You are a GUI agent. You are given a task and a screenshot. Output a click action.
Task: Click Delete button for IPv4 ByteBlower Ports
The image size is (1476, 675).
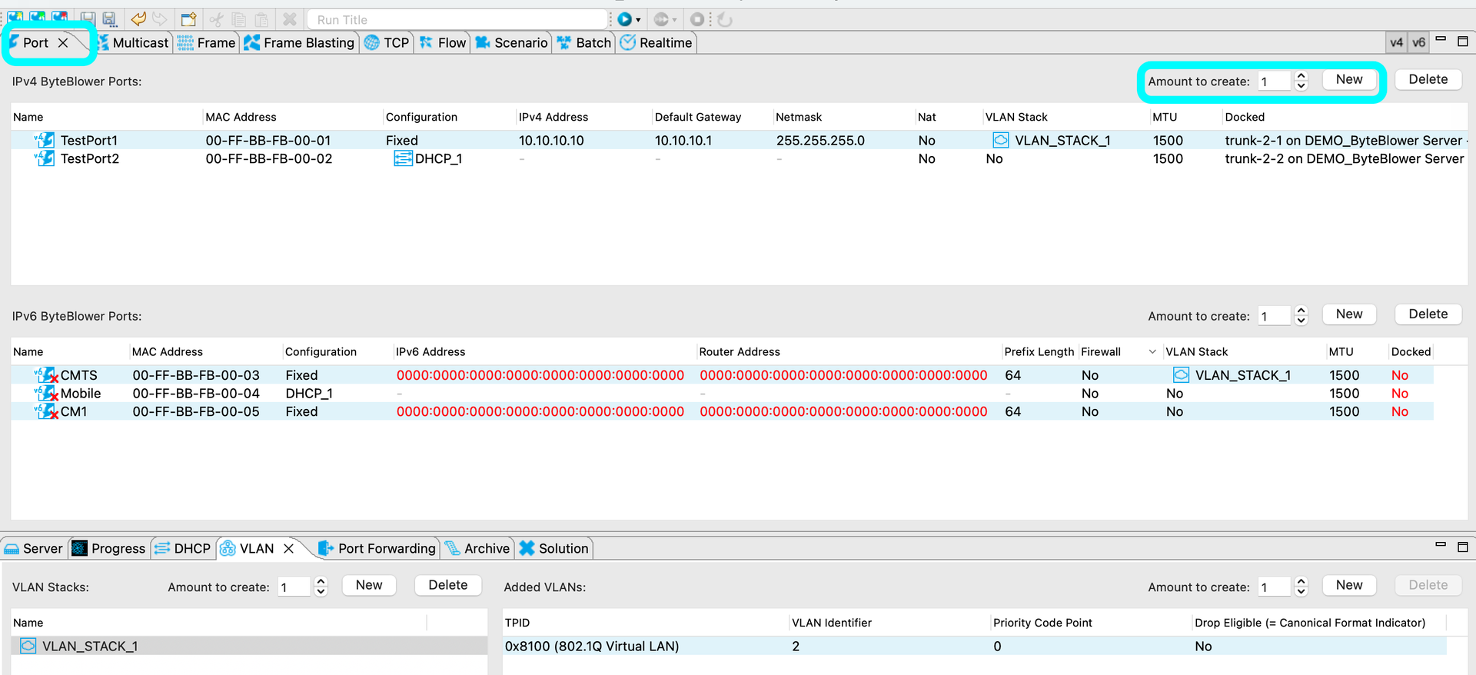coord(1428,80)
